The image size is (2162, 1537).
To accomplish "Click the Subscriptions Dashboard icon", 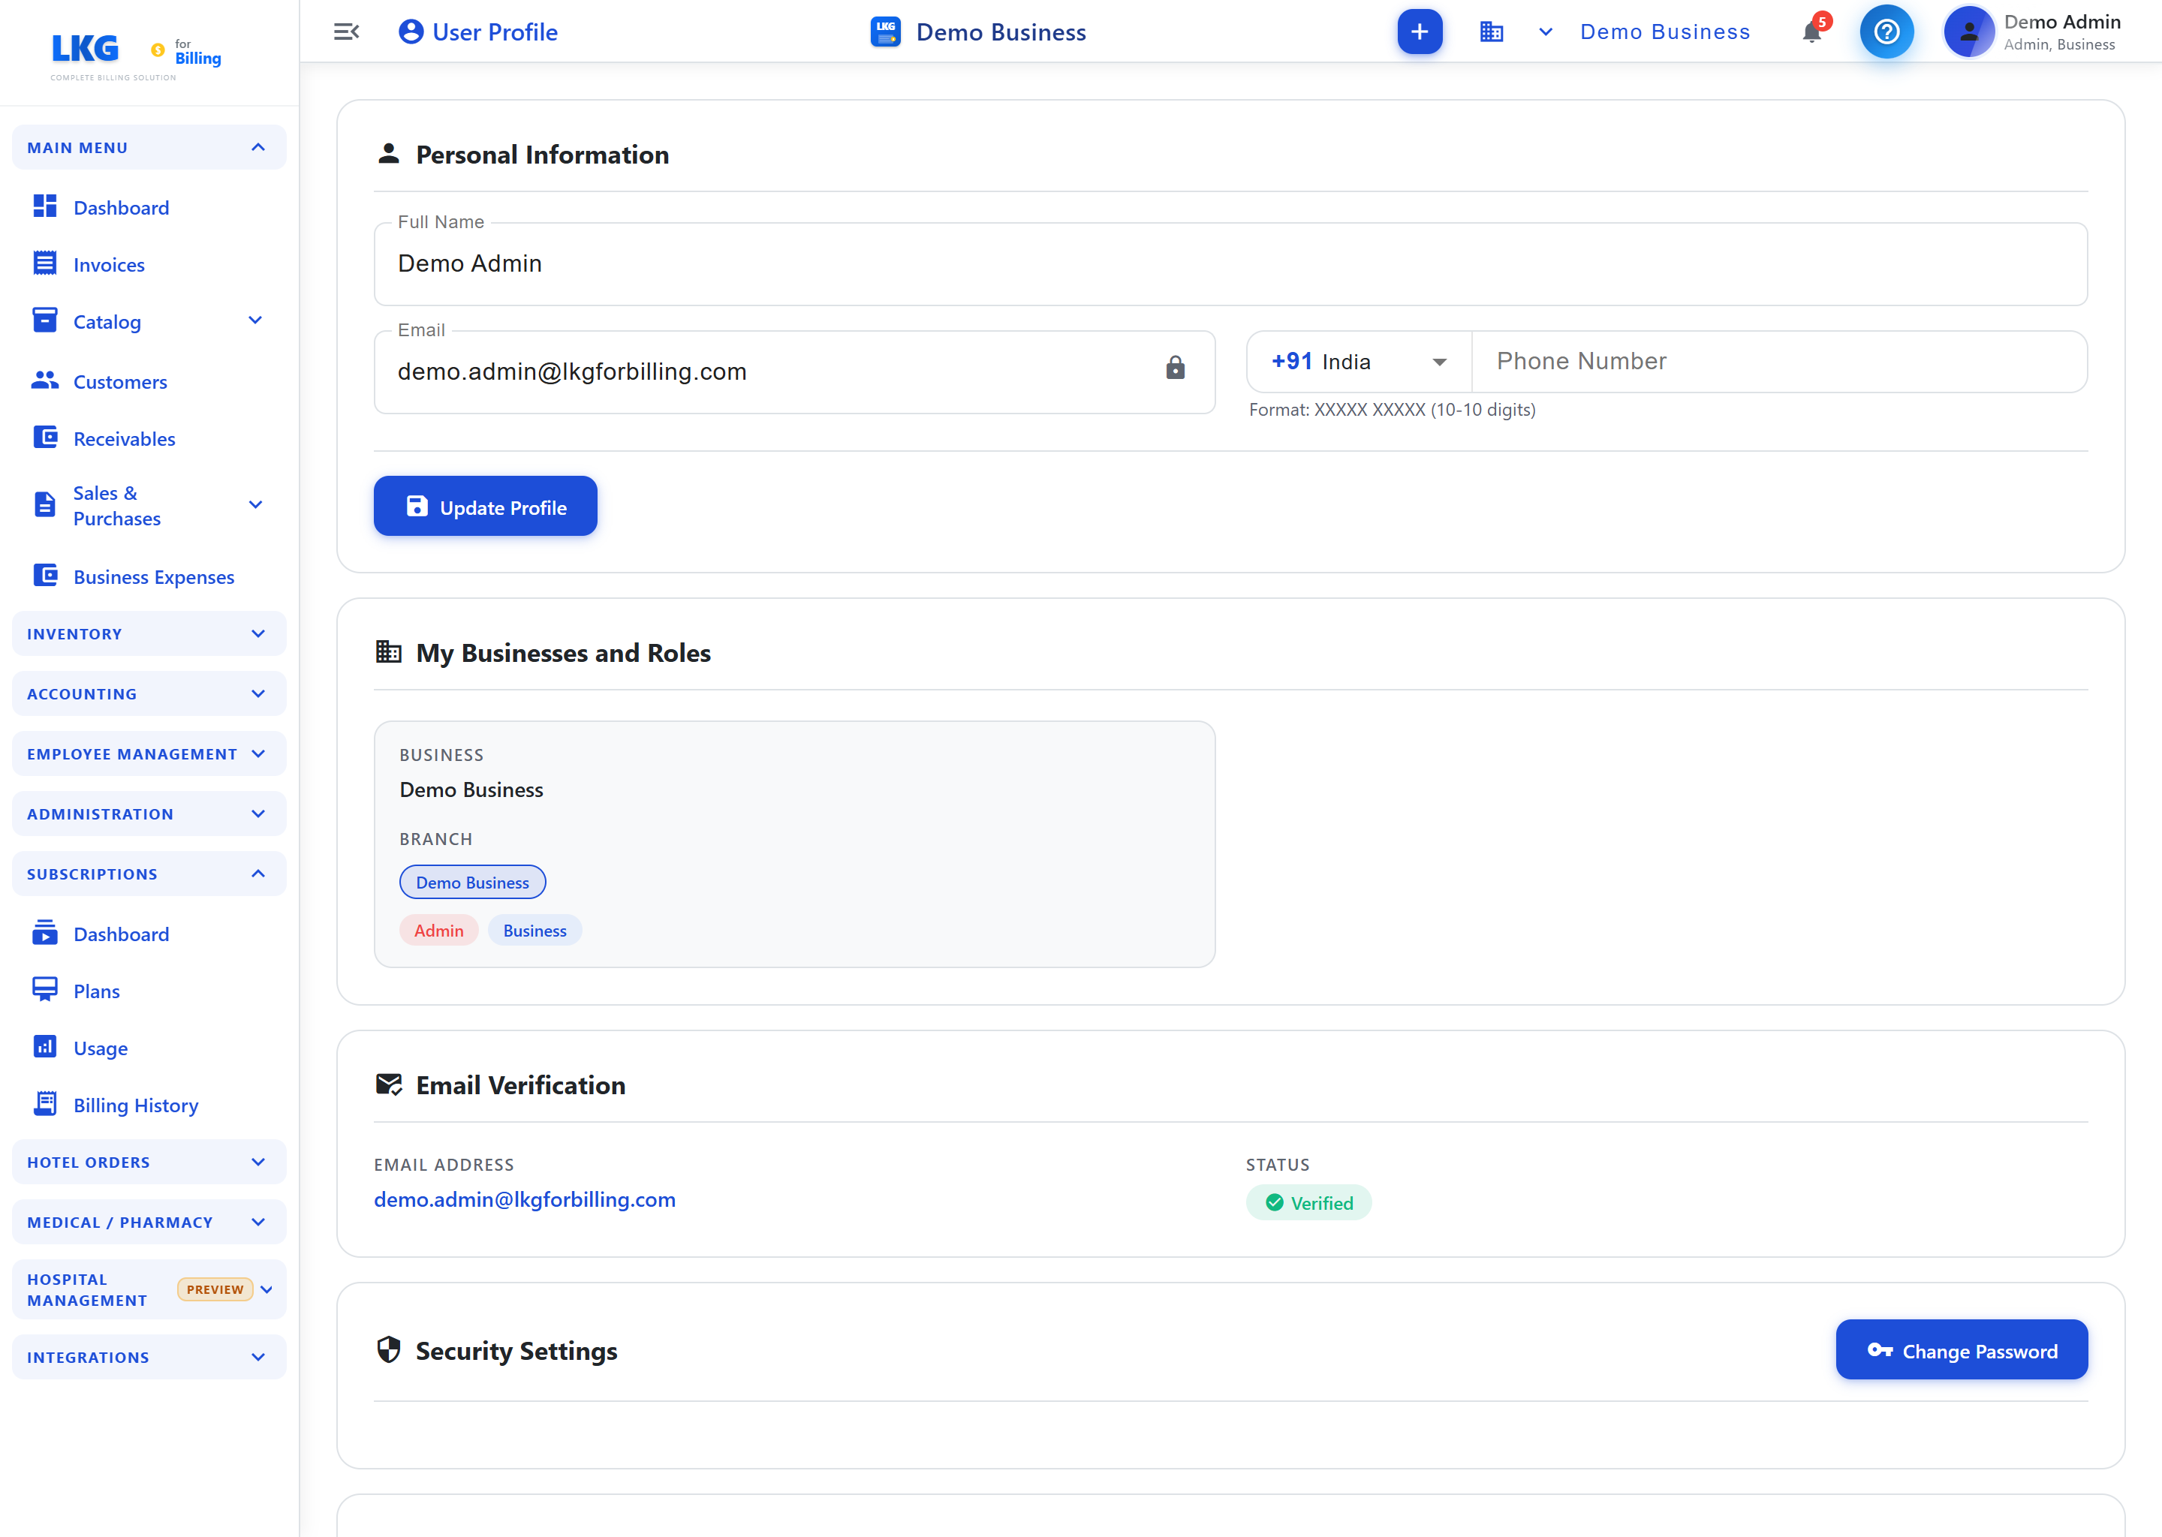I will [44, 933].
